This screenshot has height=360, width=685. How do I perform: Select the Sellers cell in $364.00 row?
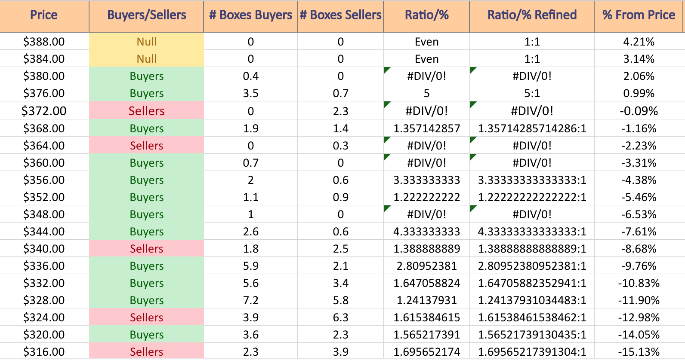coord(146,146)
